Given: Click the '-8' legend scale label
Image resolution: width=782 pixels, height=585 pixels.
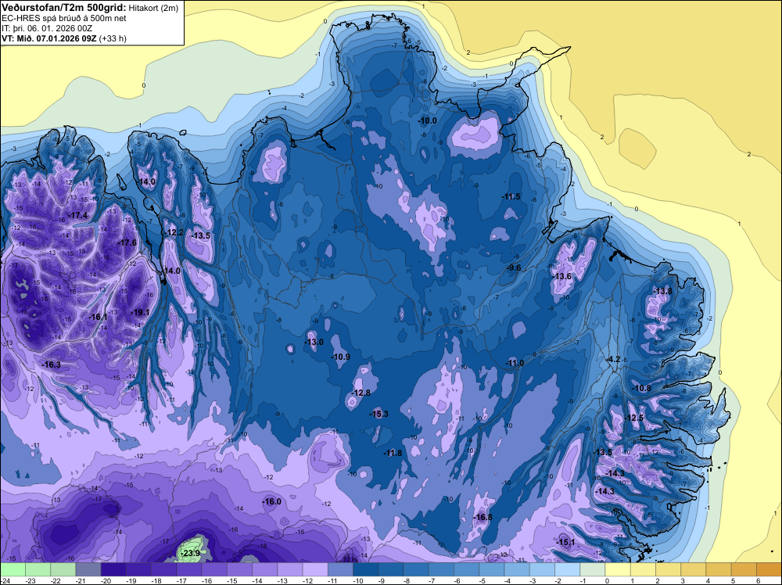Looking at the screenshot, I should tap(407, 580).
